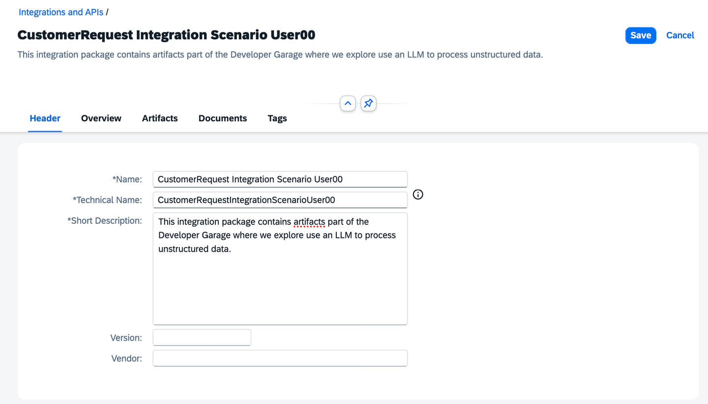708x404 pixels.
Task: Pin the header with the pushpin icon
Action: [368, 103]
